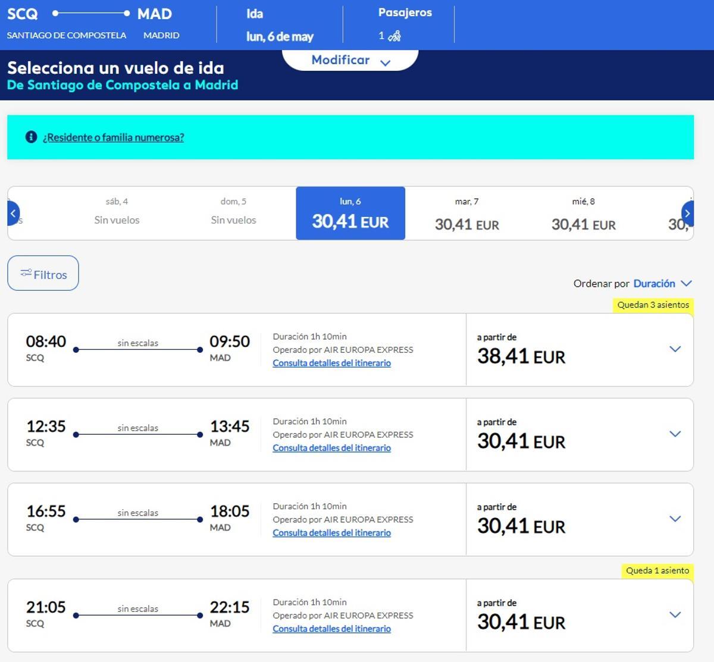The width and height of the screenshot is (714, 662).
Task: Open itinerary details for 08:40 flight
Action: coord(331,363)
